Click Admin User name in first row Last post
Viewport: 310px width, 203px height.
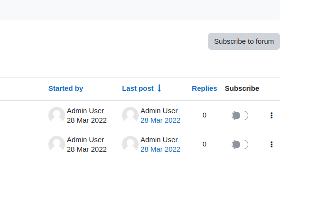click(x=159, y=111)
